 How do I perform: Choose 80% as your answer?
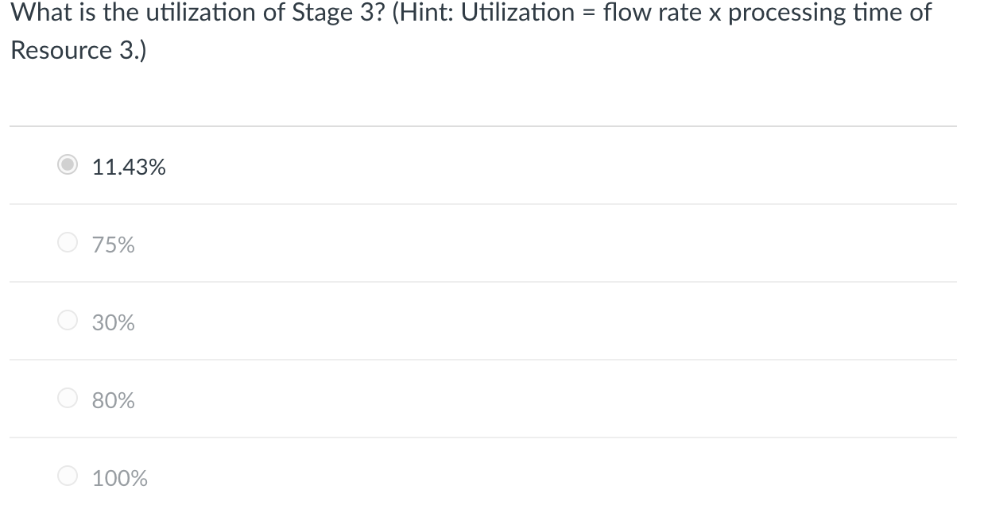[x=68, y=399]
